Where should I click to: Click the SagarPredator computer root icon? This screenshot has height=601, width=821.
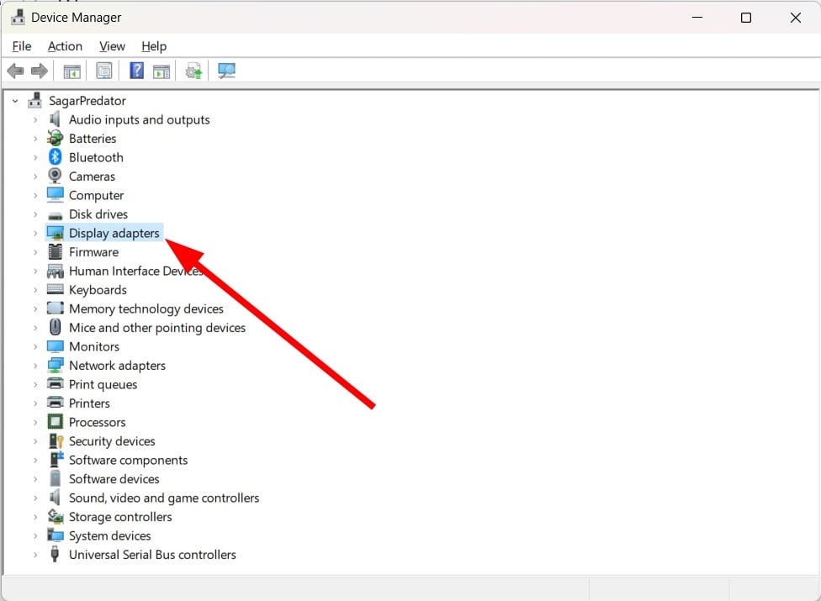(x=35, y=100)
